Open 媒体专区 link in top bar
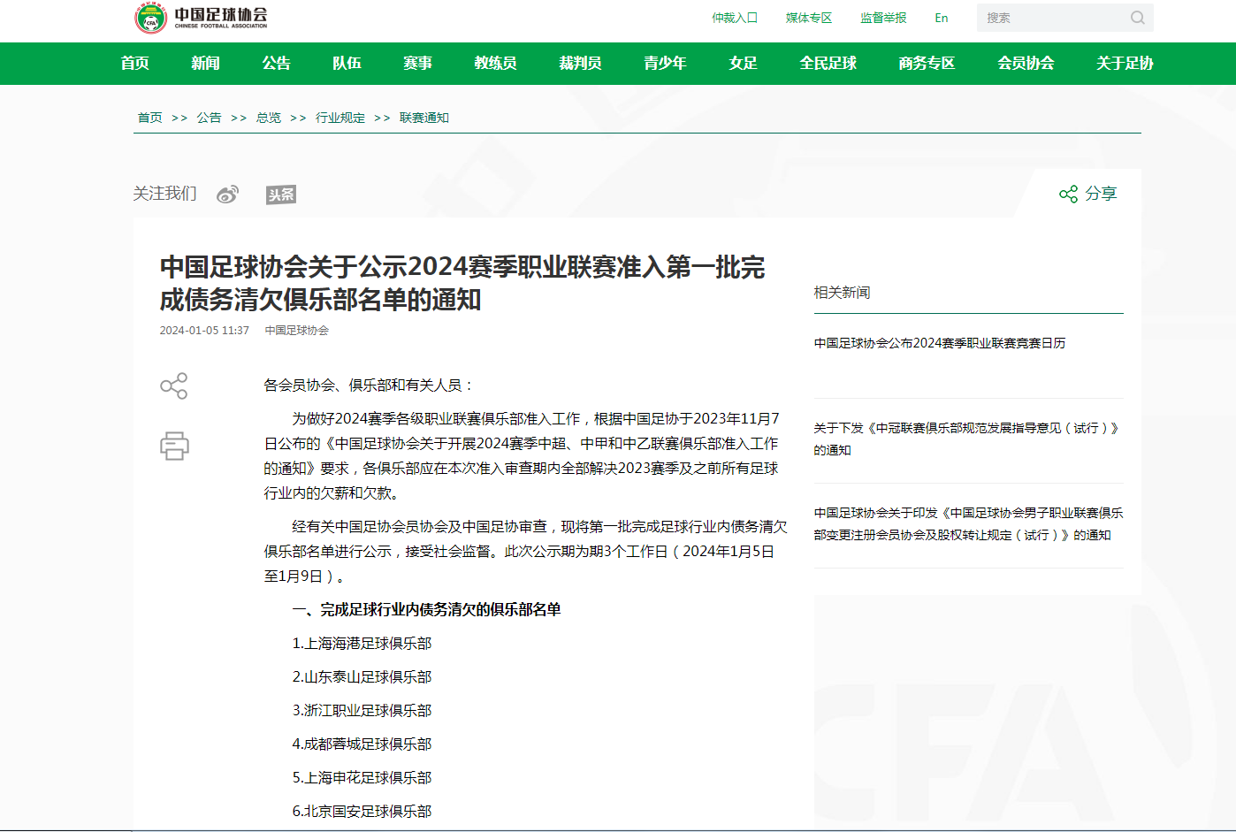Image resolution: width=1236 pixels, height=832 pixels. [809, 18]
